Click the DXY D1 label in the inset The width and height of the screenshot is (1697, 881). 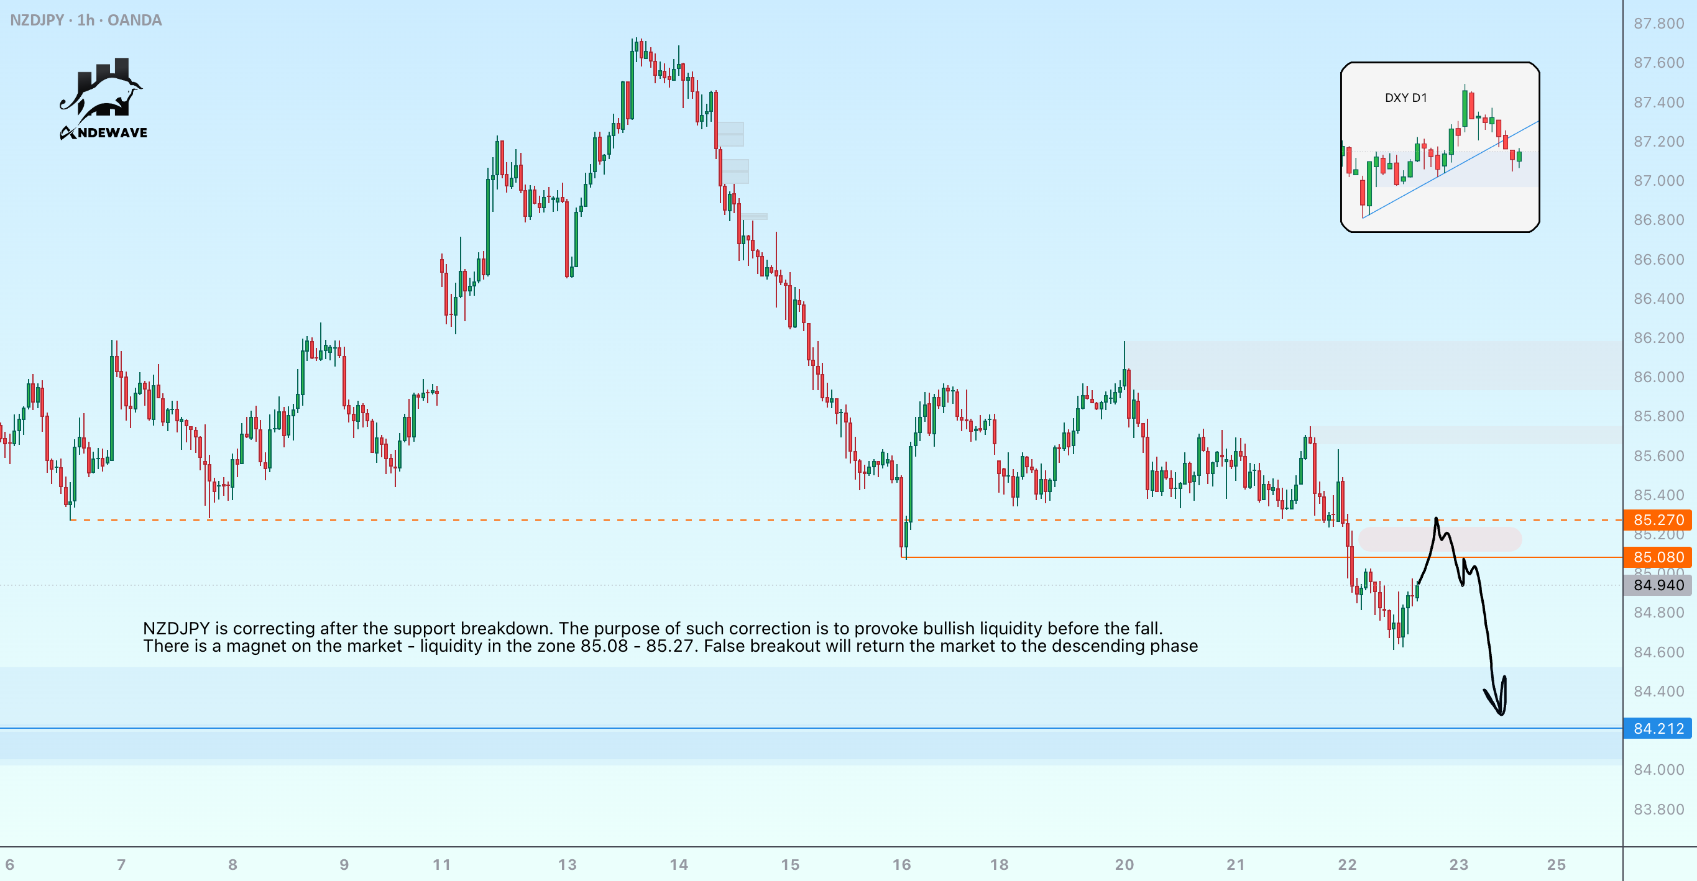[1406, 98]
